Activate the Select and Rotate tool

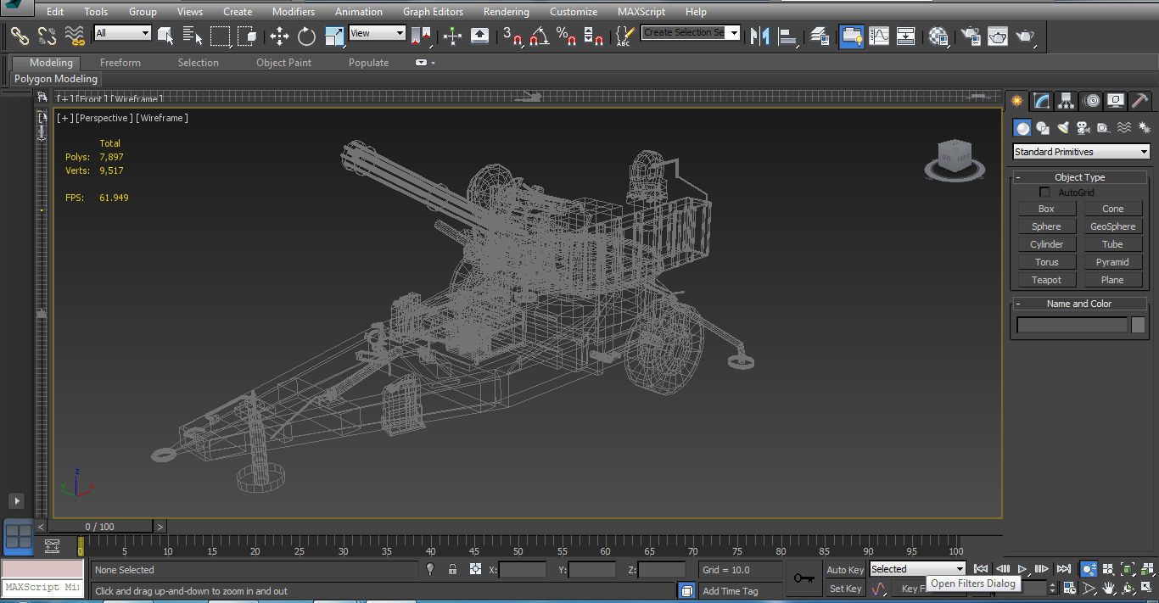tap(306, 36)
